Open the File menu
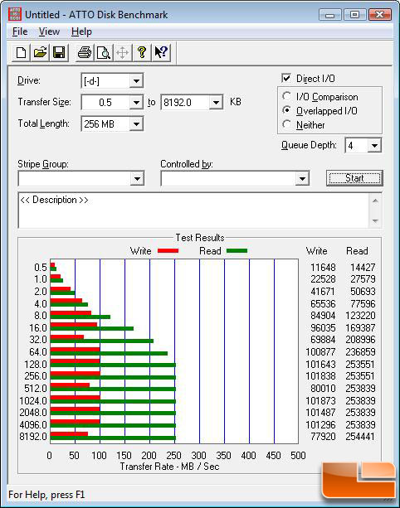This screenshot has width=400, height=508. [x=20, y=31]
